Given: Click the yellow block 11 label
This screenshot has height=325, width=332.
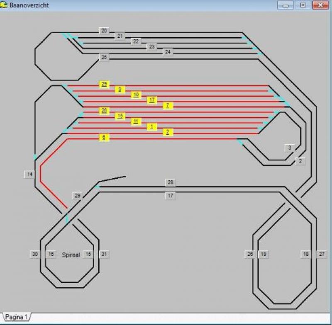Looking at the screenshot, I should [x=136, y=121].
